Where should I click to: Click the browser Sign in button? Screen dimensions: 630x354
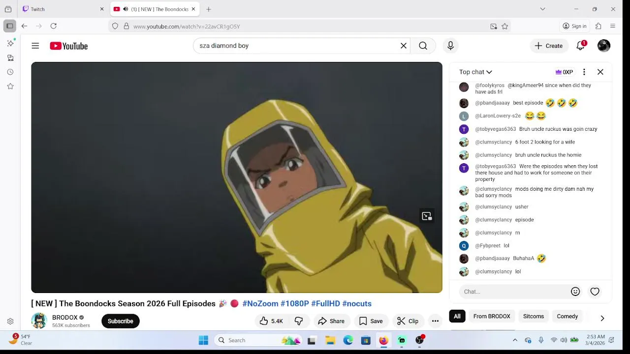tap(575, 26)
